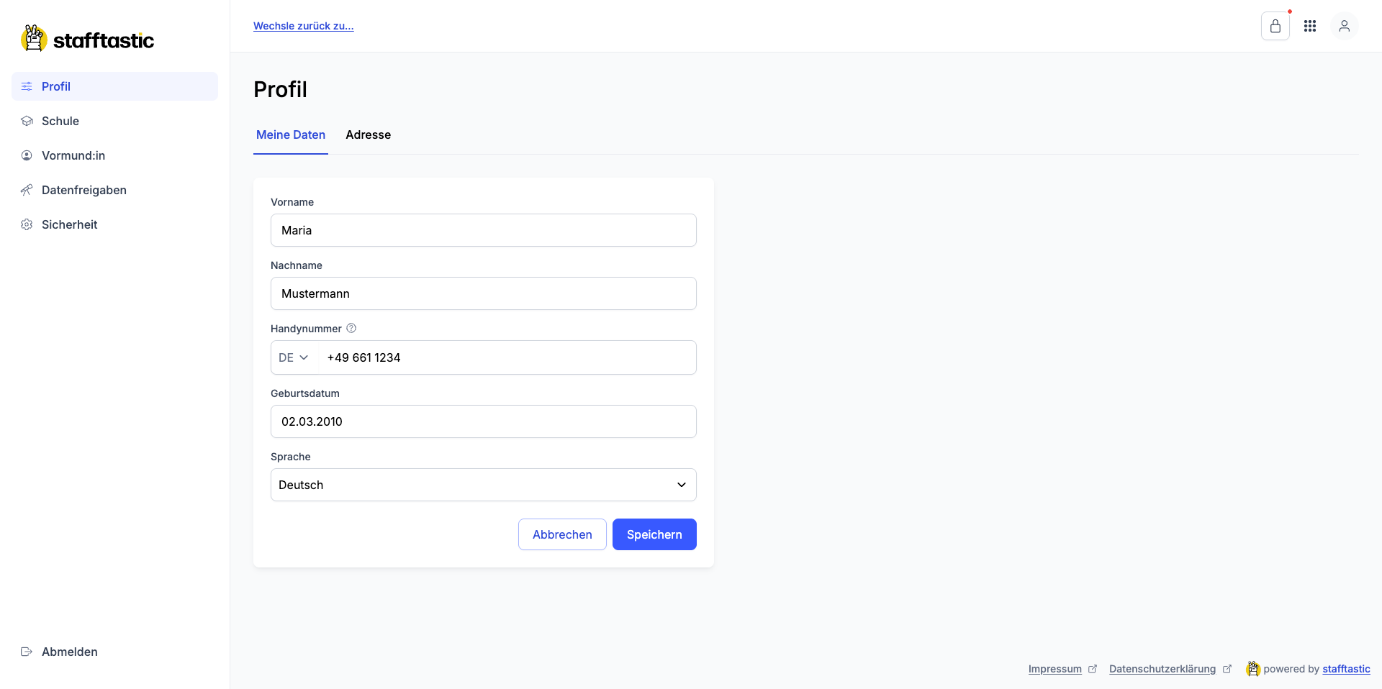Open Vormund:in in the sidebar
This screenshot has width=1382, height=689.
click(73, 155)
